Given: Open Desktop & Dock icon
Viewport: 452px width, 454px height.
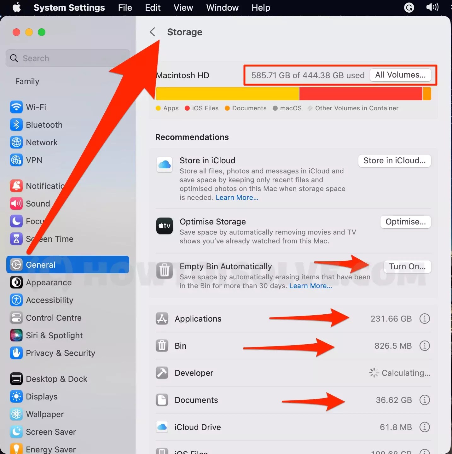Looking at the screenshot, I should 16,379.
